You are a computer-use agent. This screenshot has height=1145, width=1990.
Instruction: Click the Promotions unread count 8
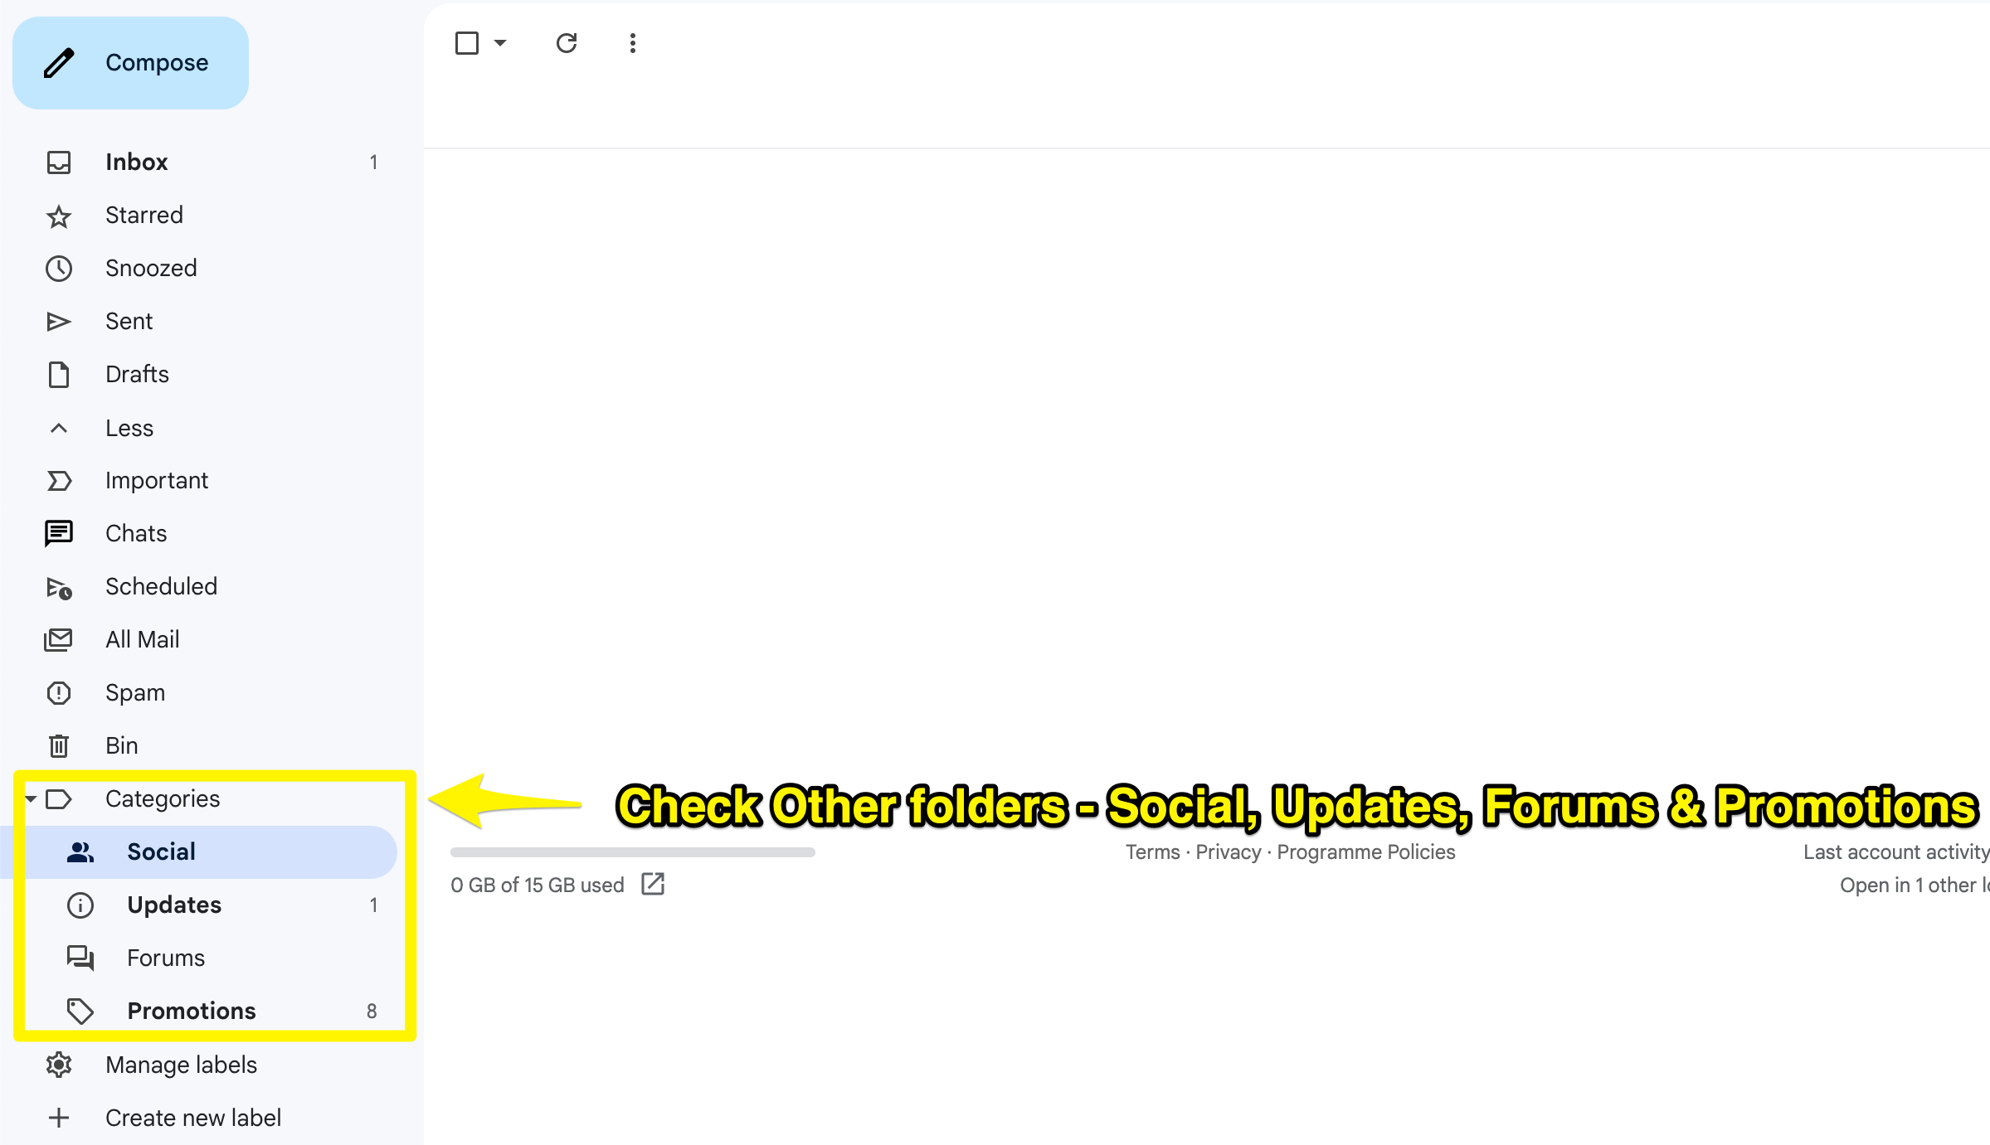[x=372, y=1011]
